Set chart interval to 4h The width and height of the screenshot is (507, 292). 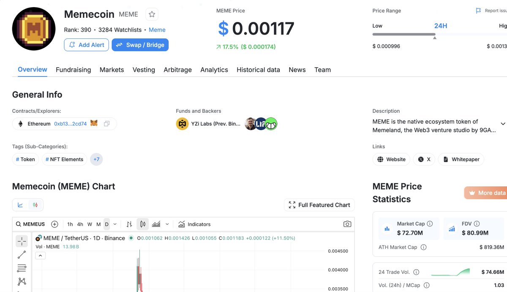point(80,224)
